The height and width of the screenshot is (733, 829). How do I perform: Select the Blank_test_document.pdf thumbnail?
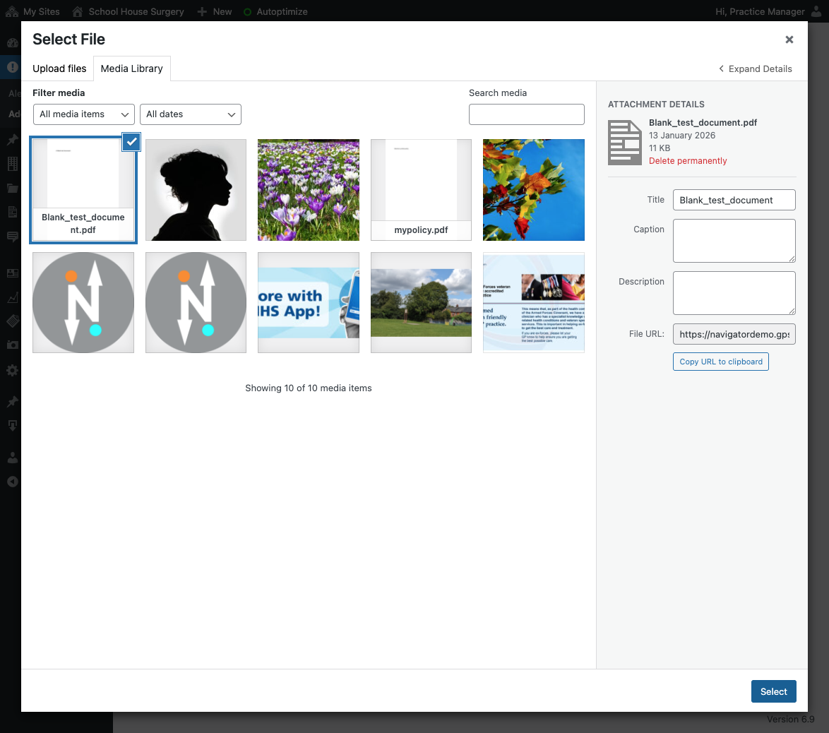pyautogui.click(x=83, y=190)
